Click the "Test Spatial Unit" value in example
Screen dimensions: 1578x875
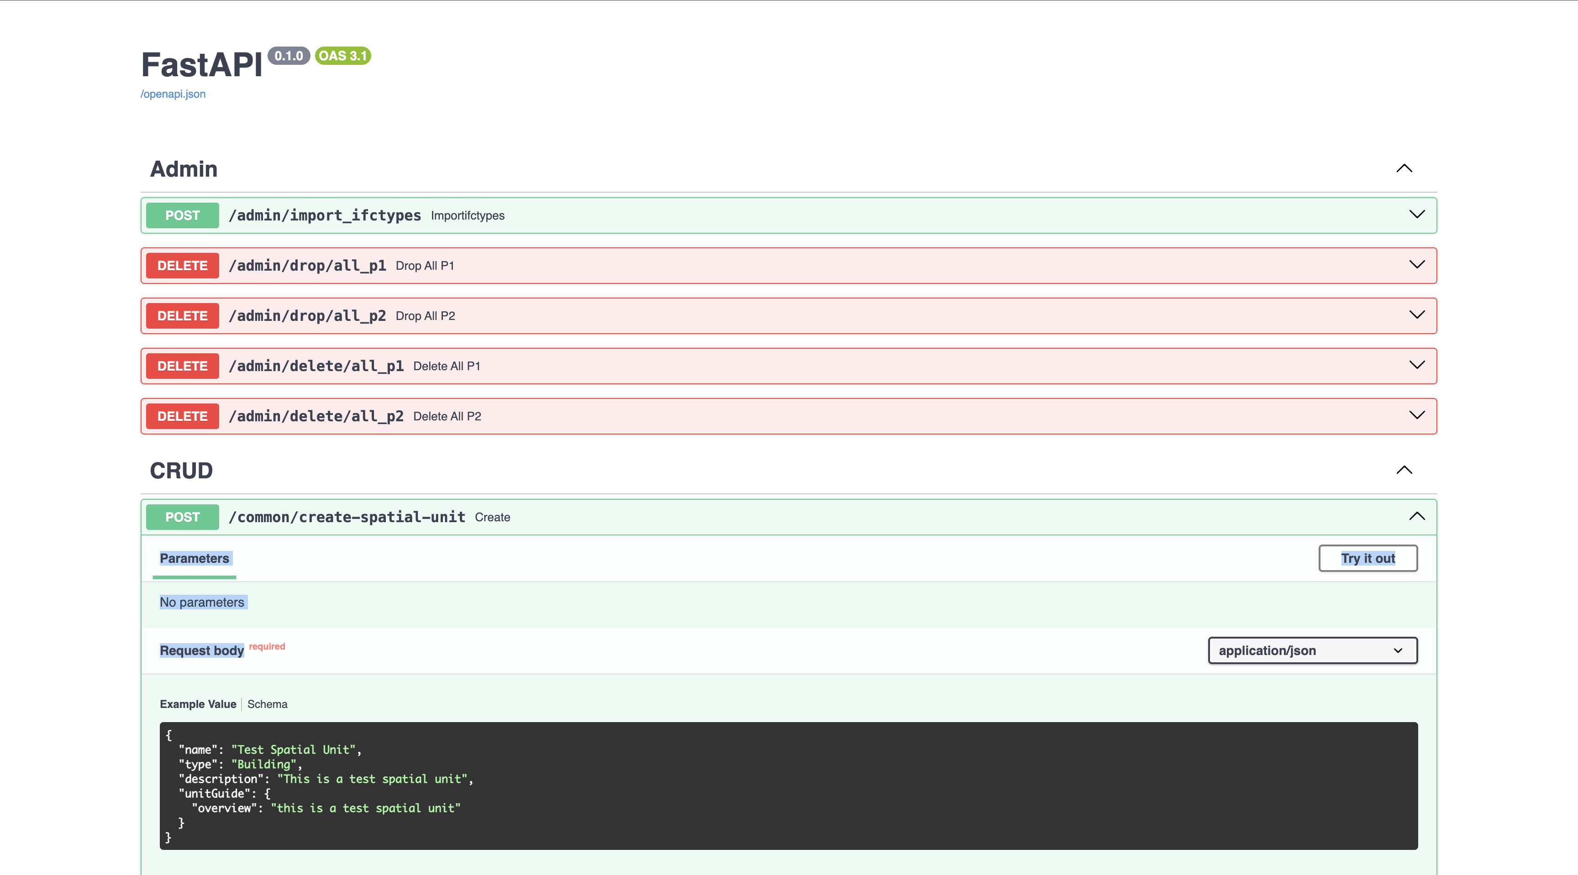pyautogui.click(x=294, y=749)
